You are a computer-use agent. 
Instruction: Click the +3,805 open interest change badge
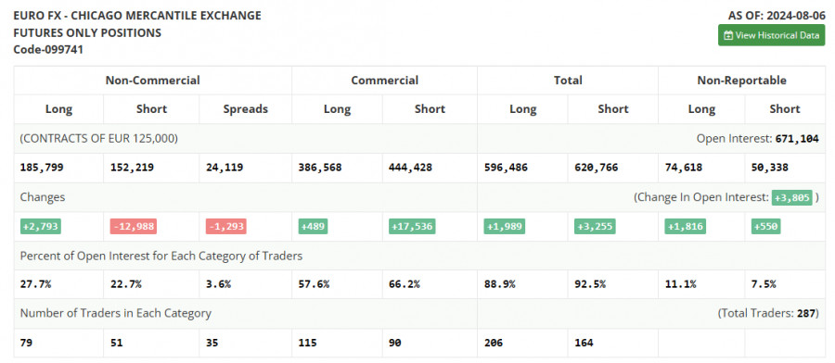[792, 197]
